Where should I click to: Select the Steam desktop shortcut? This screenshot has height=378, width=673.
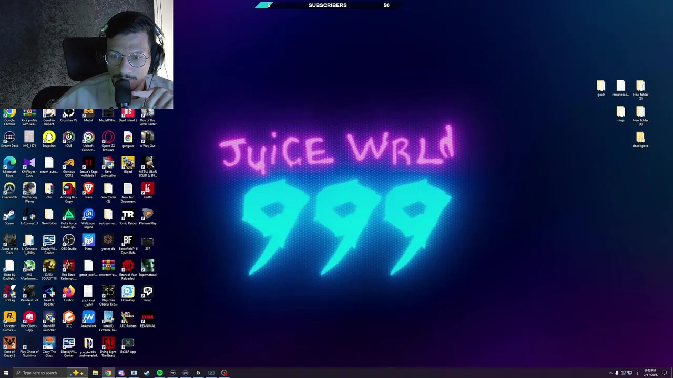pyautogui.click(x=9, y=217)
